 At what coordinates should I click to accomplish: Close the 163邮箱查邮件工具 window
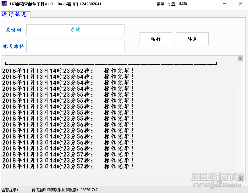241,4
